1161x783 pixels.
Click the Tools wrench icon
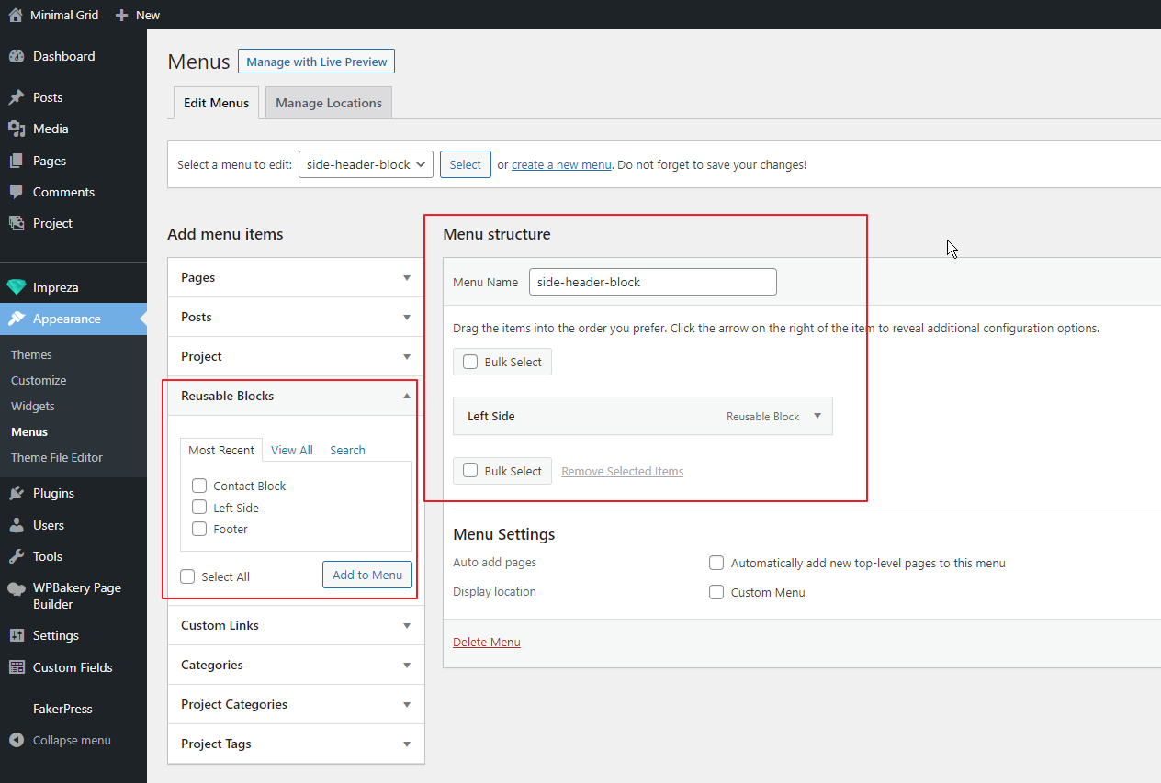click(x=17, y=556)
